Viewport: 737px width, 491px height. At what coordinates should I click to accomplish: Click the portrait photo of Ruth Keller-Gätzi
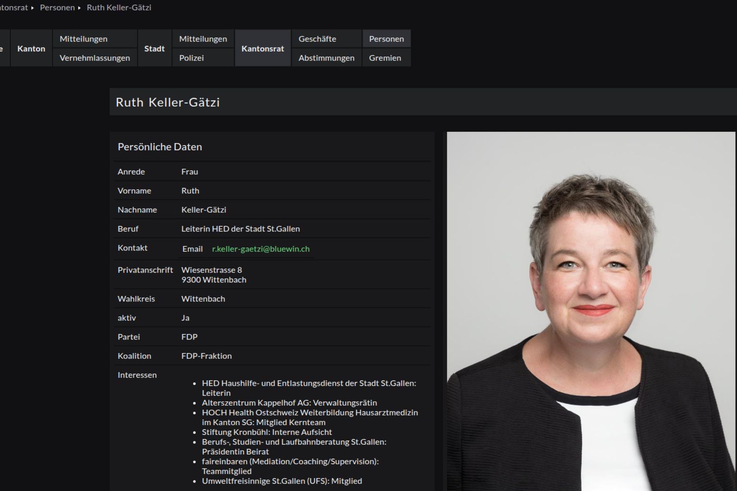[591, 311]
